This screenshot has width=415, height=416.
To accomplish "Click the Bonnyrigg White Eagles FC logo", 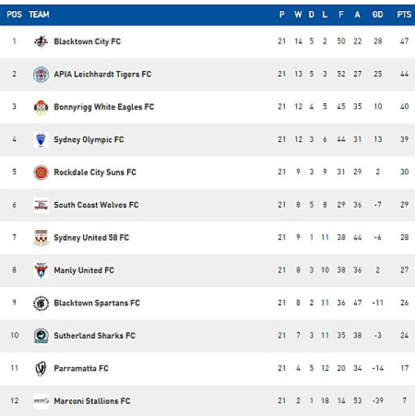I will tap(41, 107).
